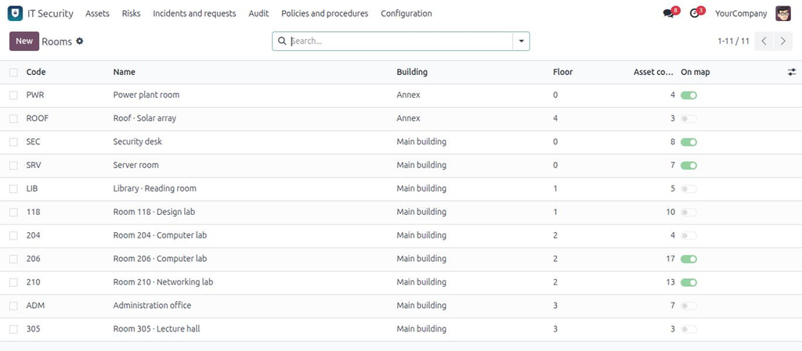Enable On map for Room 305 Lecture hall
The height and width of the screenshot is (351, 802).
coord(688,330)
